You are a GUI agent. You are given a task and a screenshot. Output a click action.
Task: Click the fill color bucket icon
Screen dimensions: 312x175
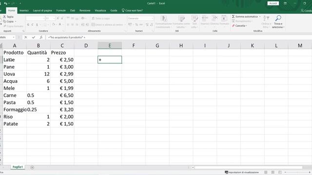[53, 25]
